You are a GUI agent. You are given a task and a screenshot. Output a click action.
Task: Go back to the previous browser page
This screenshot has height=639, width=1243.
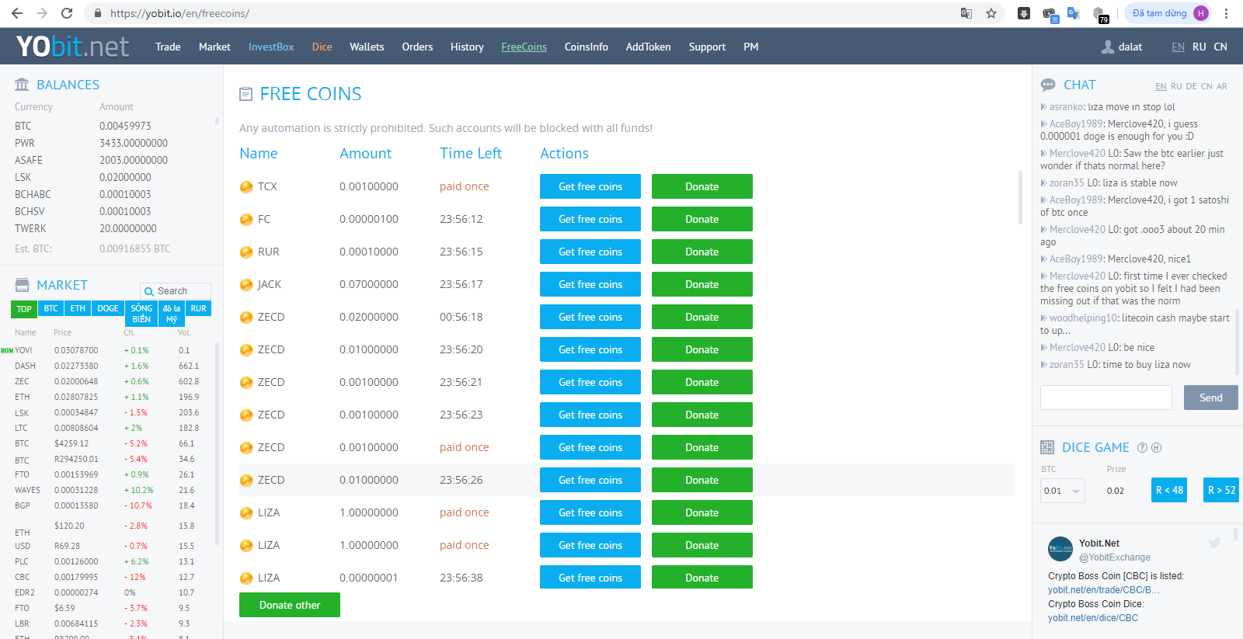pyautogui.click(x=17, y=13)
